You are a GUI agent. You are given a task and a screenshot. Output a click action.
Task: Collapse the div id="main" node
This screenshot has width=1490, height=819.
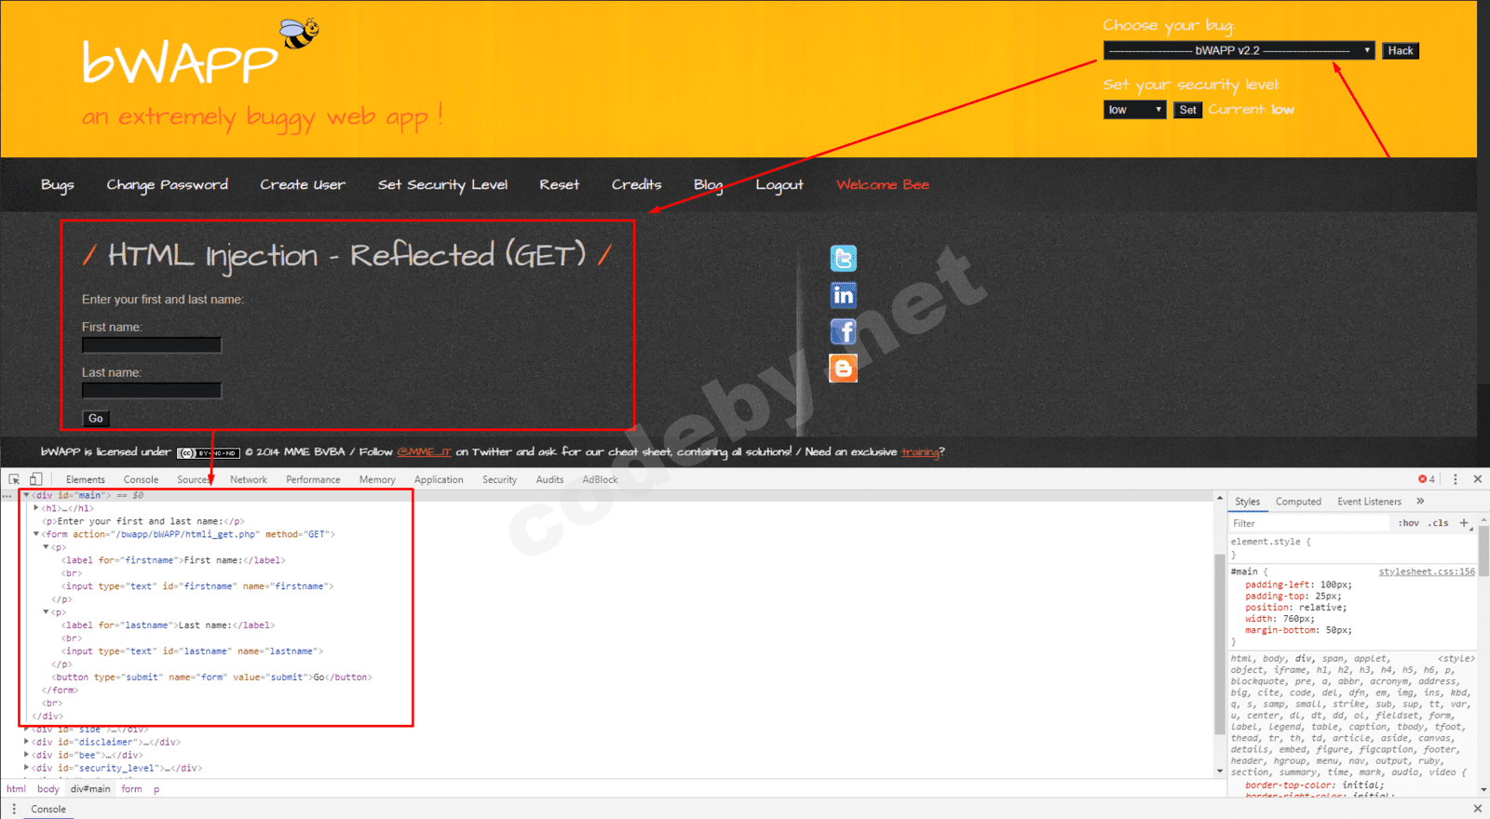point(27,496)
